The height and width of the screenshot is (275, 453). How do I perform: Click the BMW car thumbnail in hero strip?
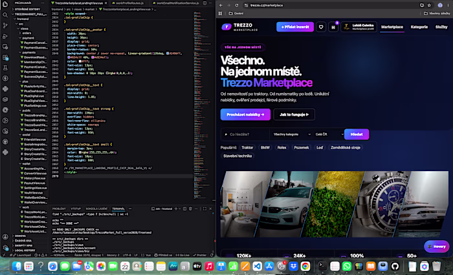286,204
